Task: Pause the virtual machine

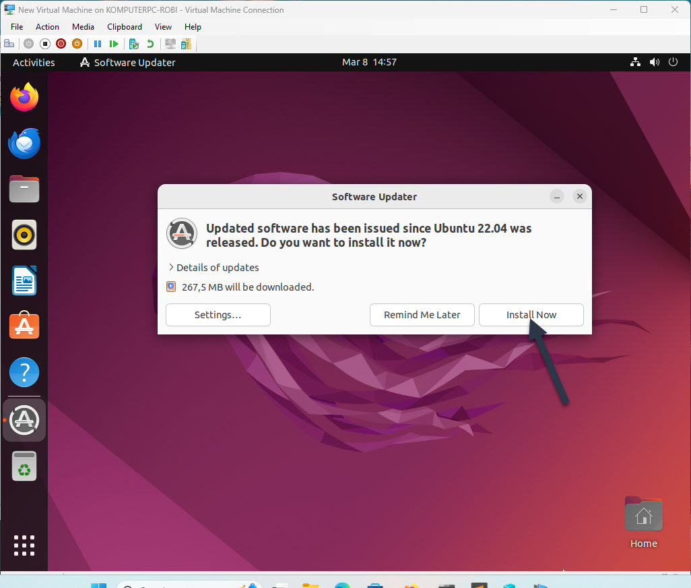Action: point(98,43)
